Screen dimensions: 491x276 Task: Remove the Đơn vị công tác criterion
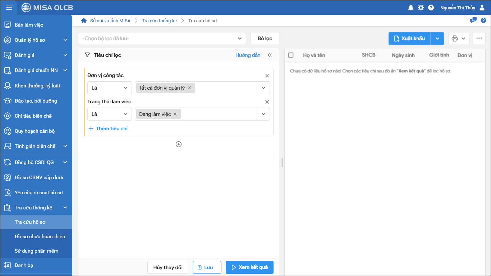267,76
